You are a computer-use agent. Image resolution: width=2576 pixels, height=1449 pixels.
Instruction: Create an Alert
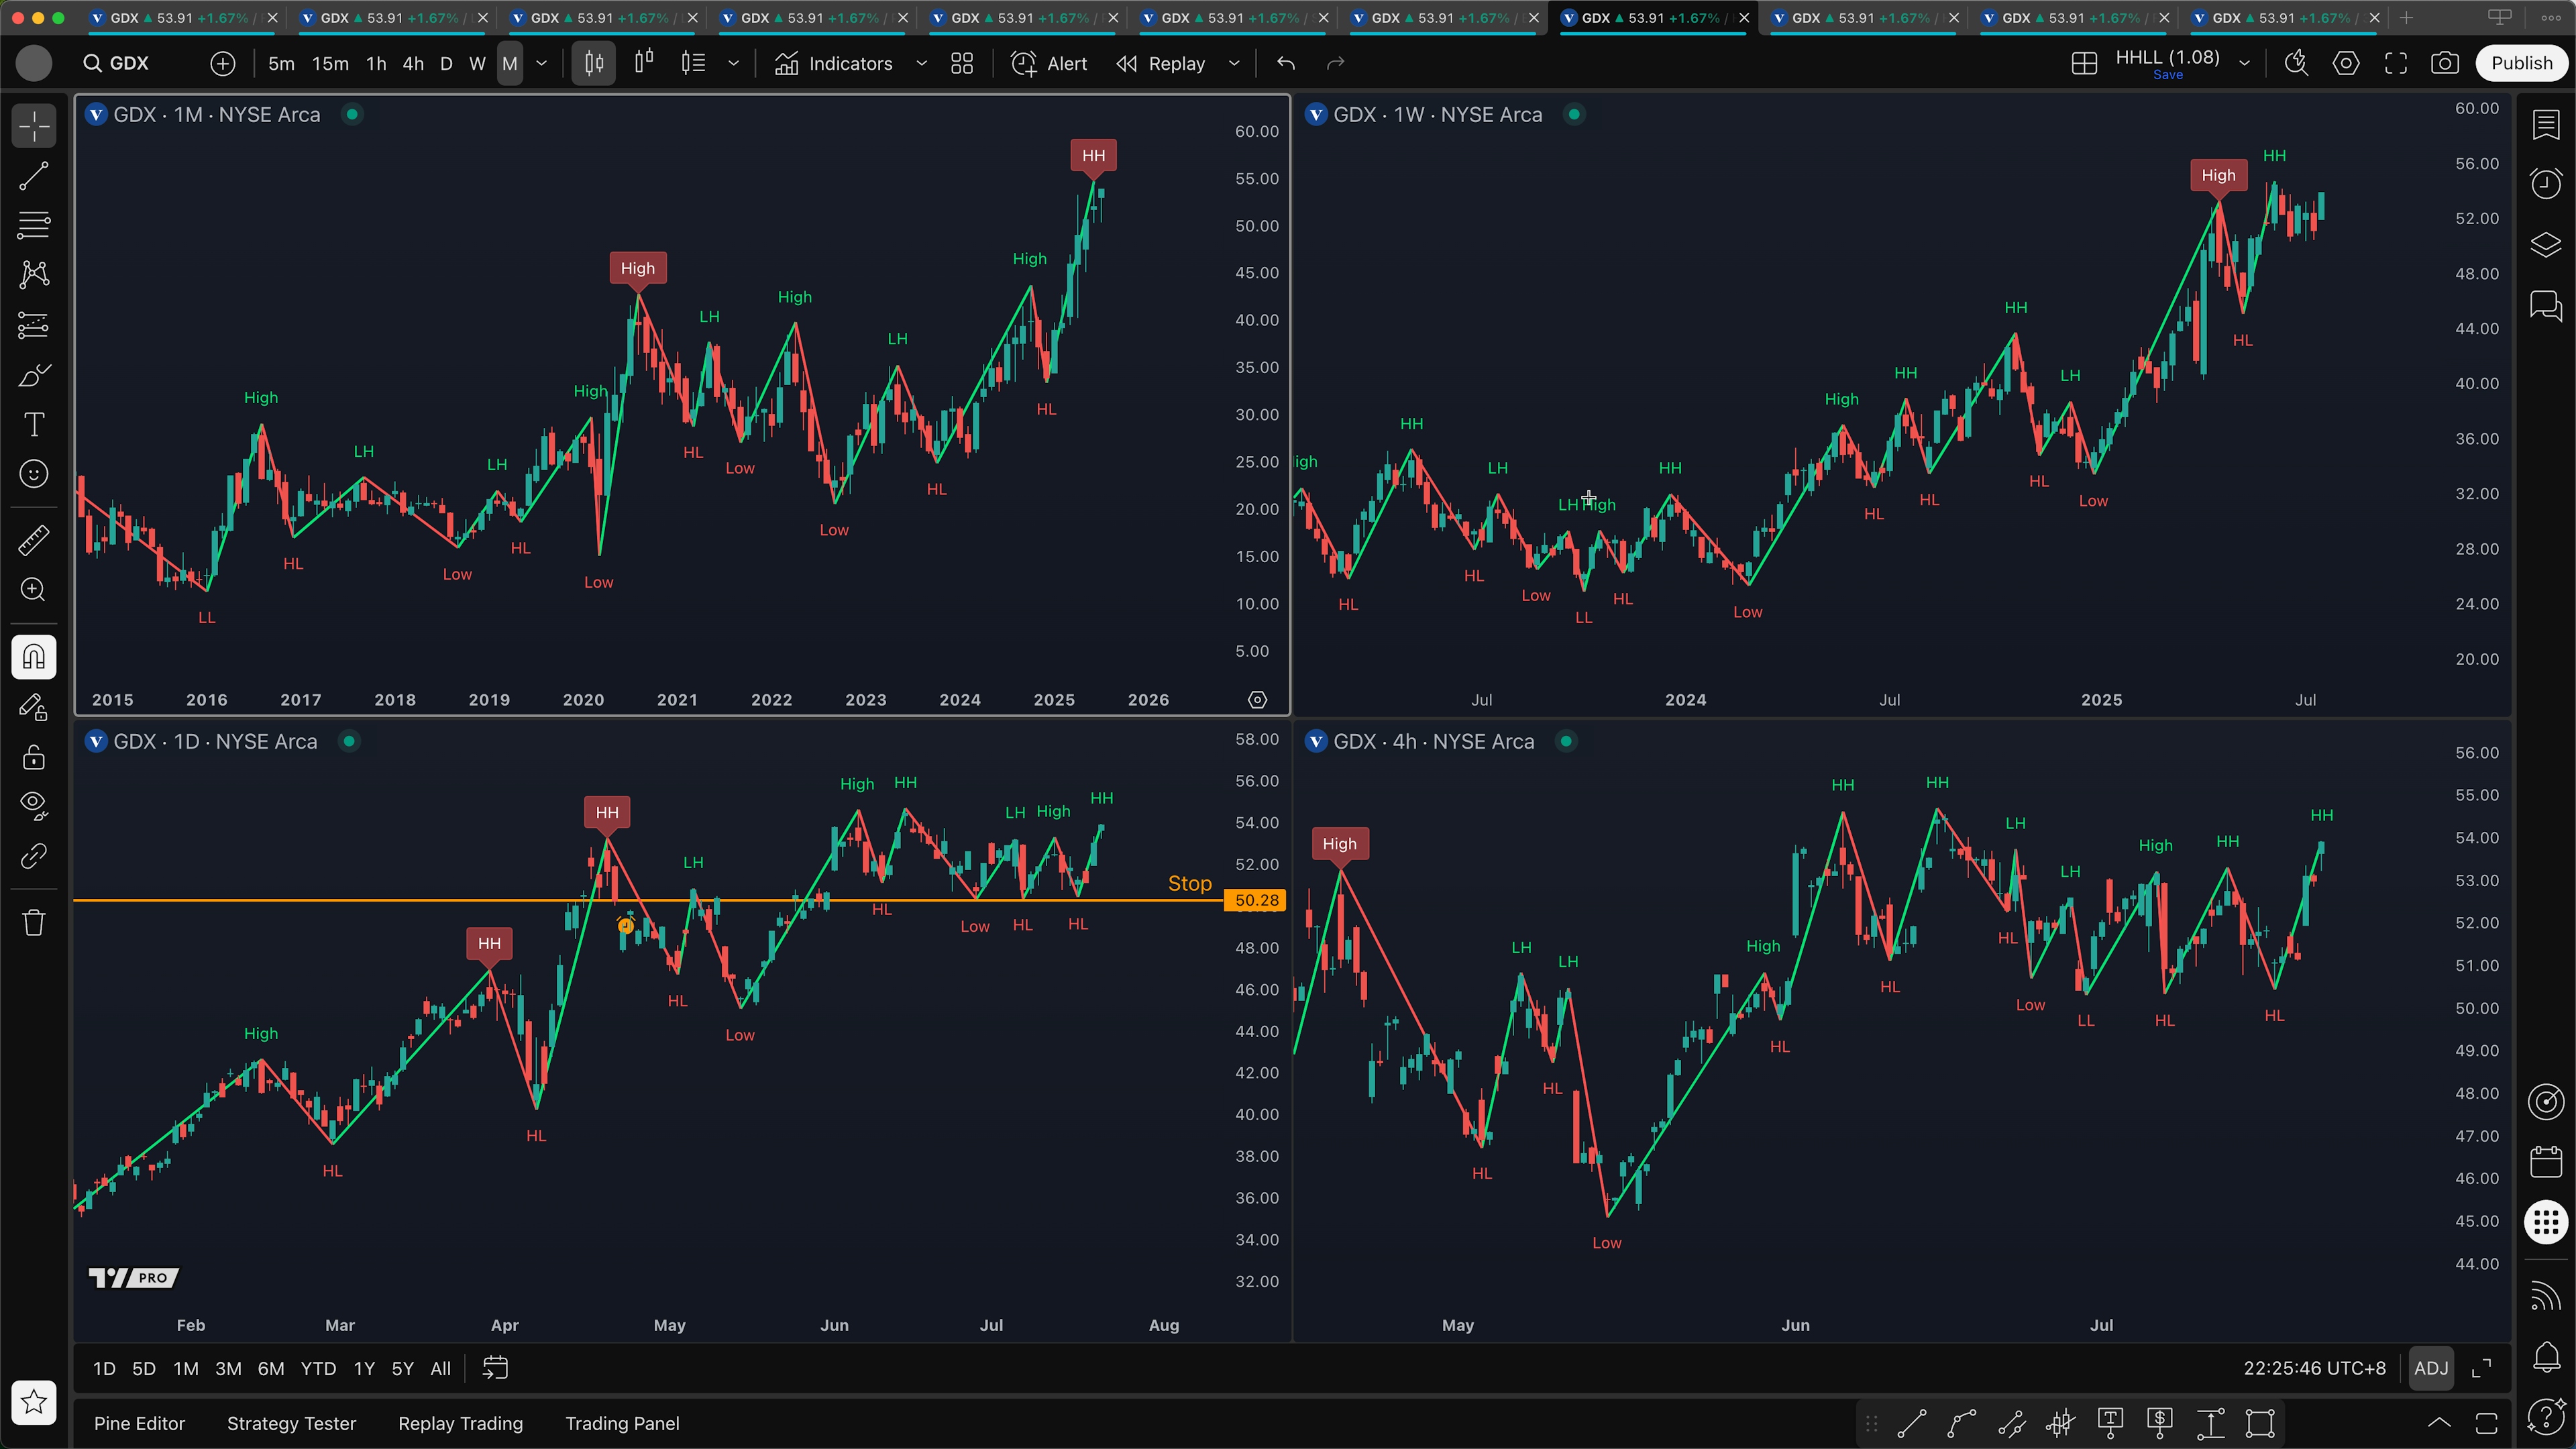(x=1049, y=64)
